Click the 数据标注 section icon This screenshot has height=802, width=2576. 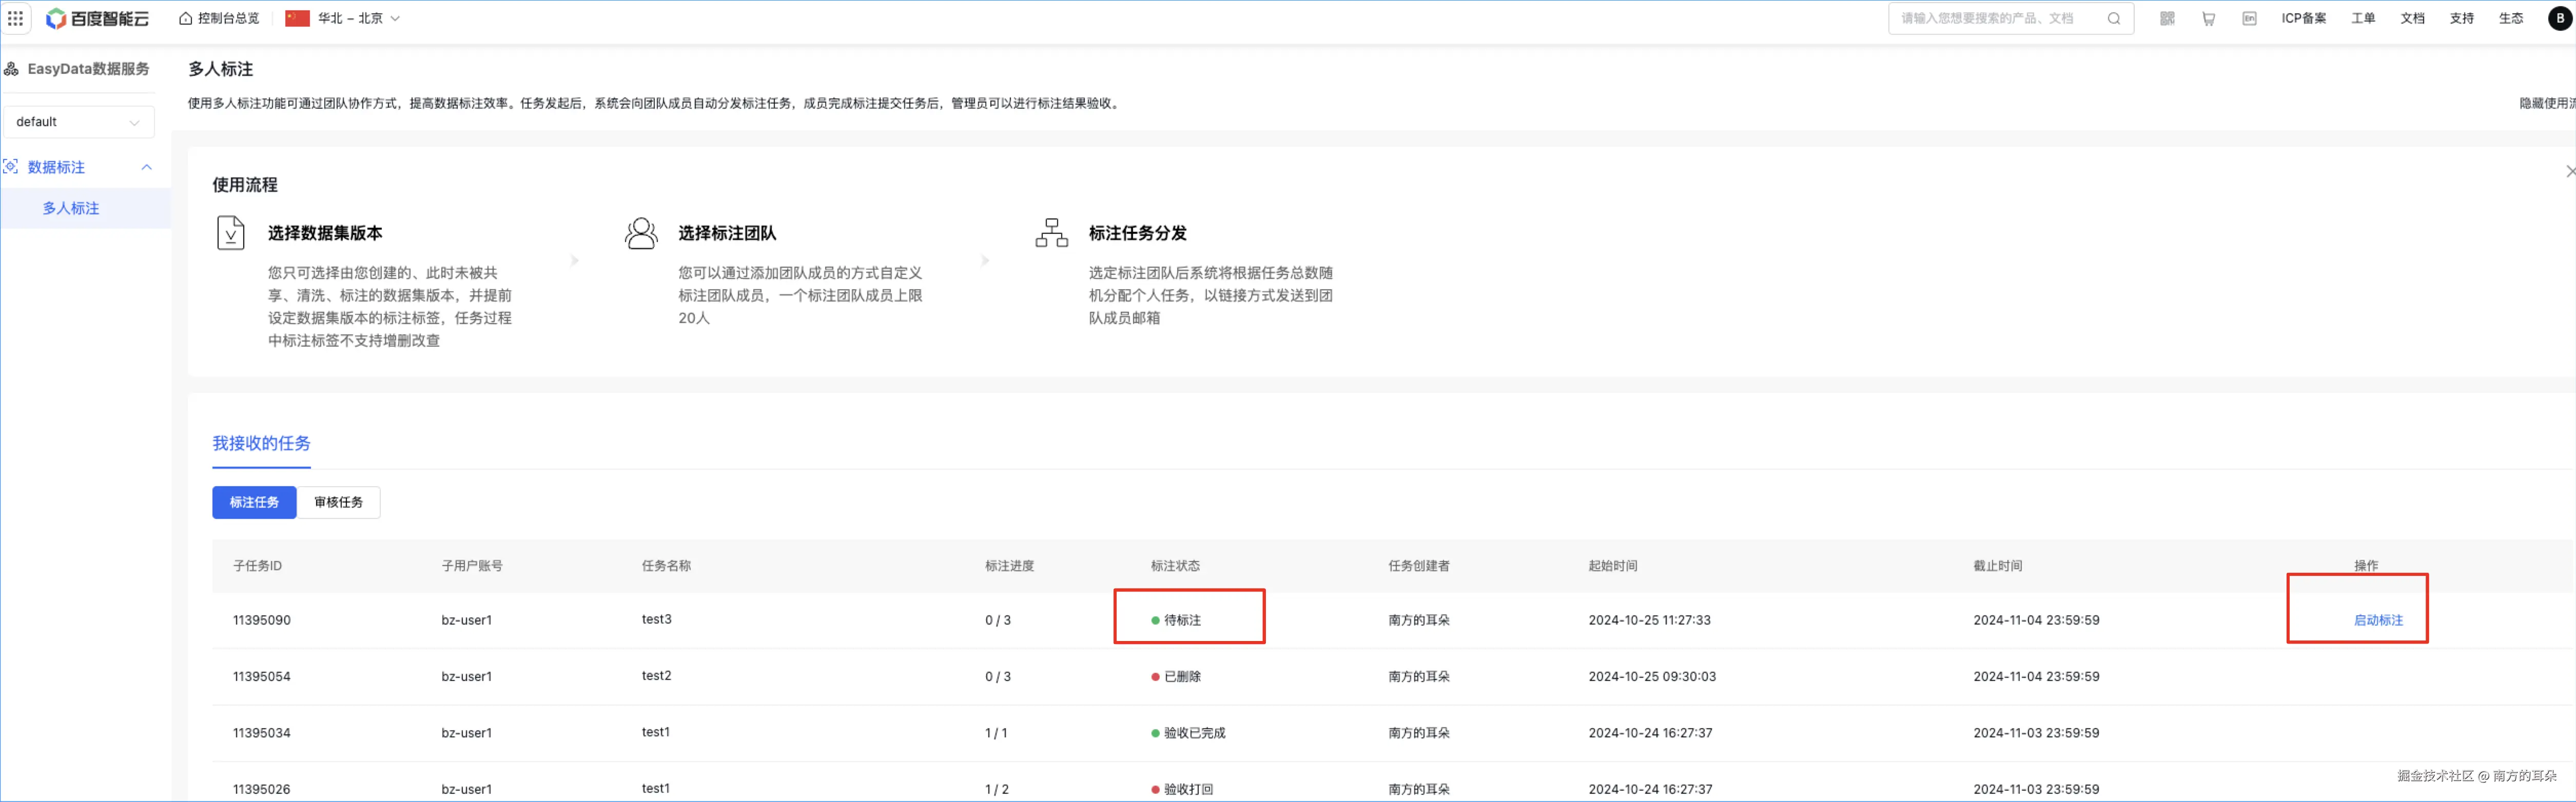coord(11,167)
